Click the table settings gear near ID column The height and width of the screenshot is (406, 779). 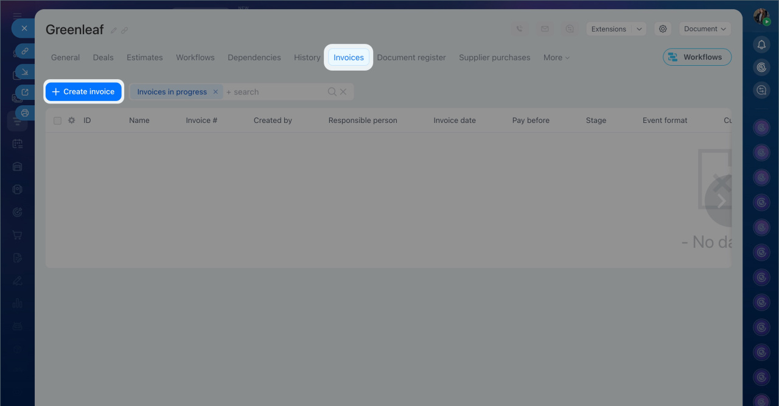[x=71, y=121]
